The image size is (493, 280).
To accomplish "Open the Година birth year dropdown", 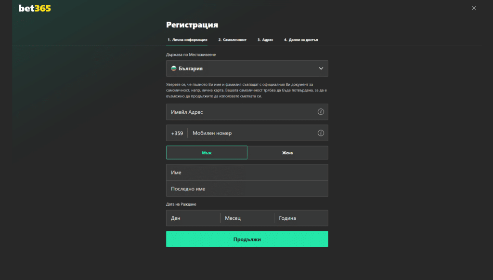I will tap(301, 218).
